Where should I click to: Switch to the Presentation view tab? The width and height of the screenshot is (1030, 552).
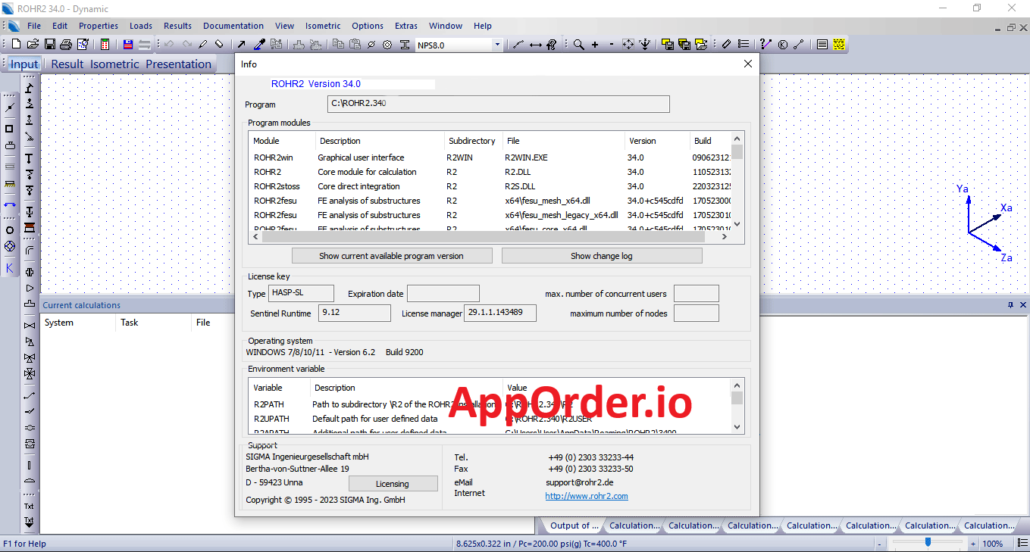179,64
